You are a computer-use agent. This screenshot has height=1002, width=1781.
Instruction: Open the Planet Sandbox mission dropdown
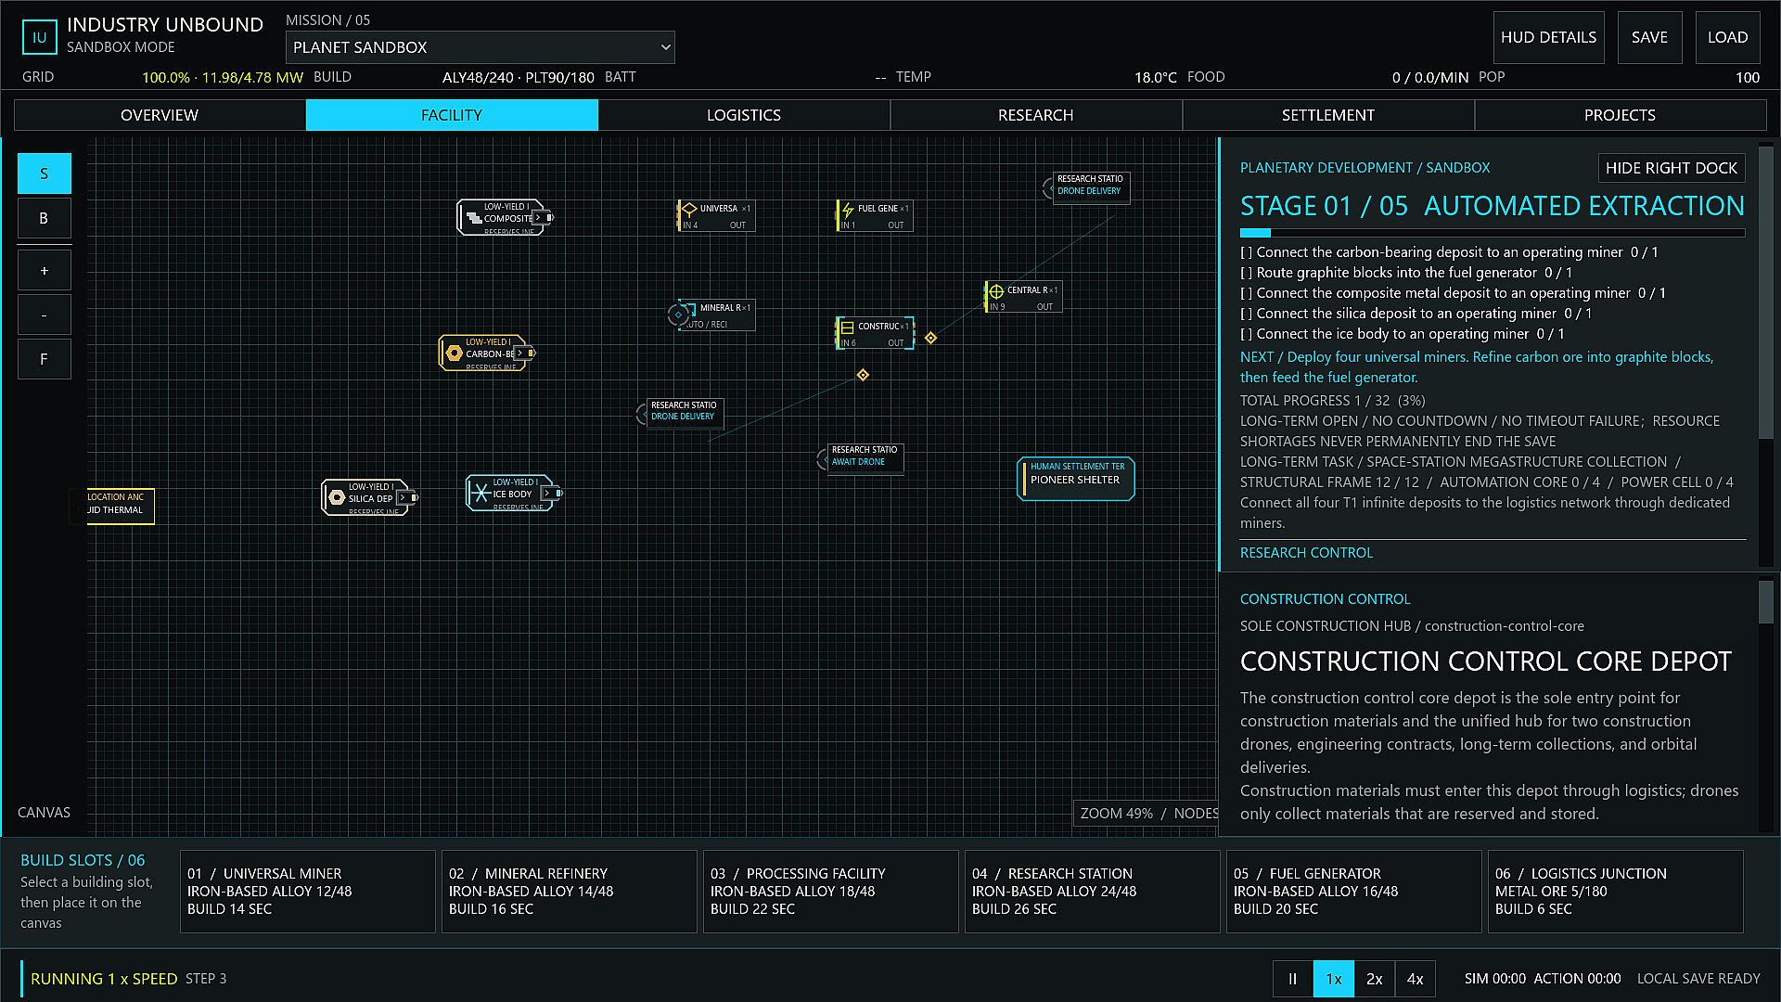click(x=480, y=47)
